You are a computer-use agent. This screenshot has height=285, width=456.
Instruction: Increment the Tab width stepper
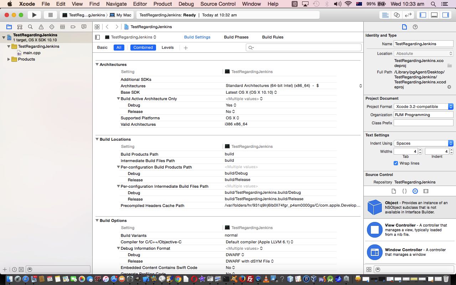pyautogui.click(x=420, y=150)
